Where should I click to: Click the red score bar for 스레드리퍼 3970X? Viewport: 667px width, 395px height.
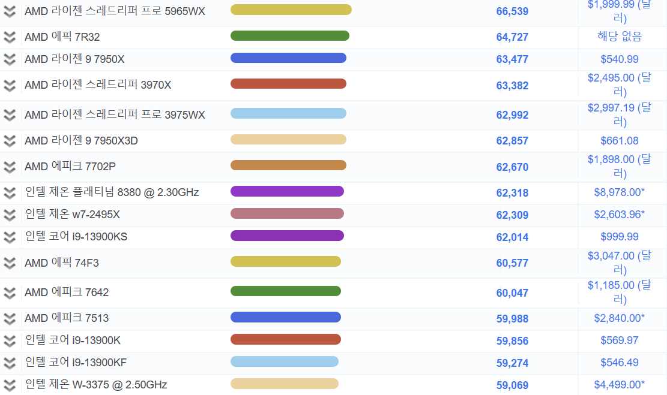pos(288,84)
